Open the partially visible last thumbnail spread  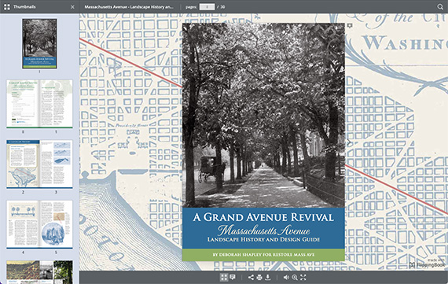pyautogui.click(x=39, y=272)
